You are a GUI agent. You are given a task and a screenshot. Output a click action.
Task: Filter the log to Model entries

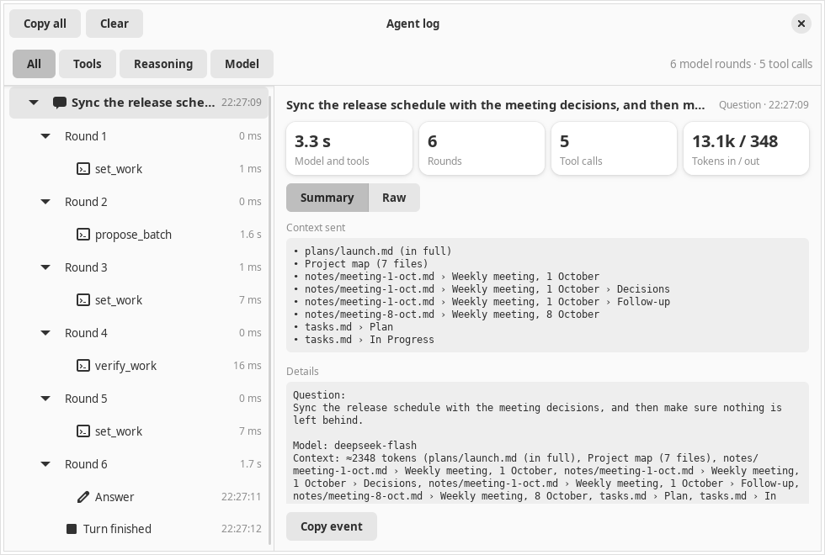[242, 64]
